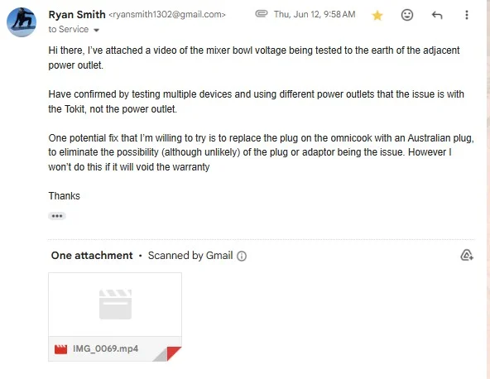Select sender name Ryan Smith
Viewport: 490px width, 379px height.
[77, 14]
